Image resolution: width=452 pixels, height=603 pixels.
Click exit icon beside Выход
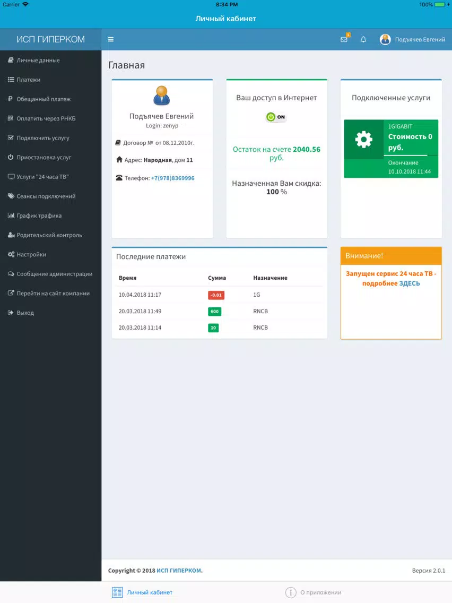[x=11, y=313]
